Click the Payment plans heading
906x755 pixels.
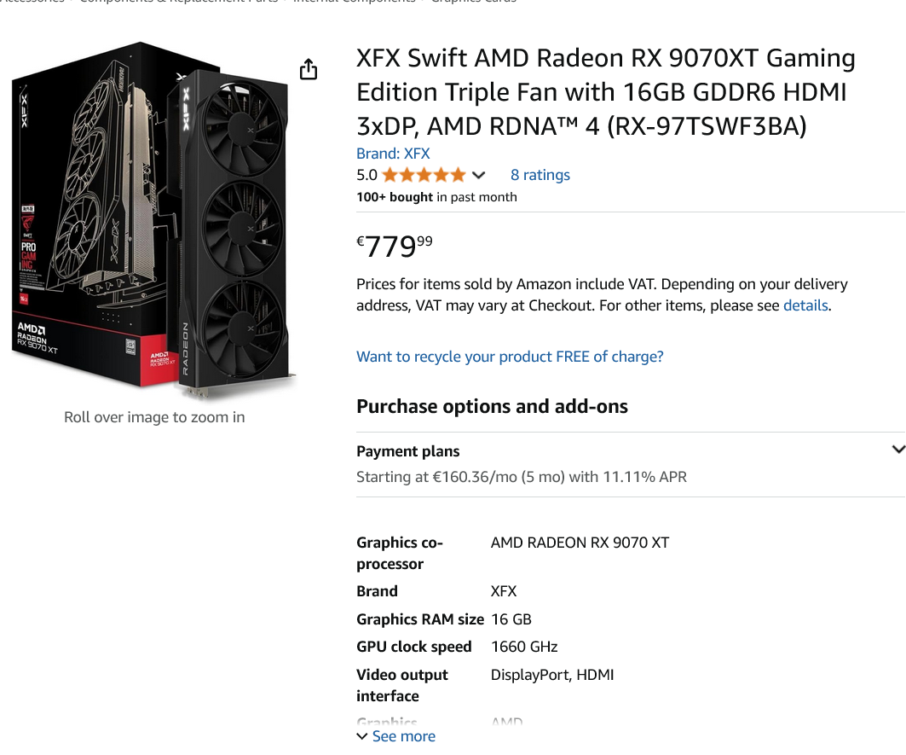coord(408,450)
